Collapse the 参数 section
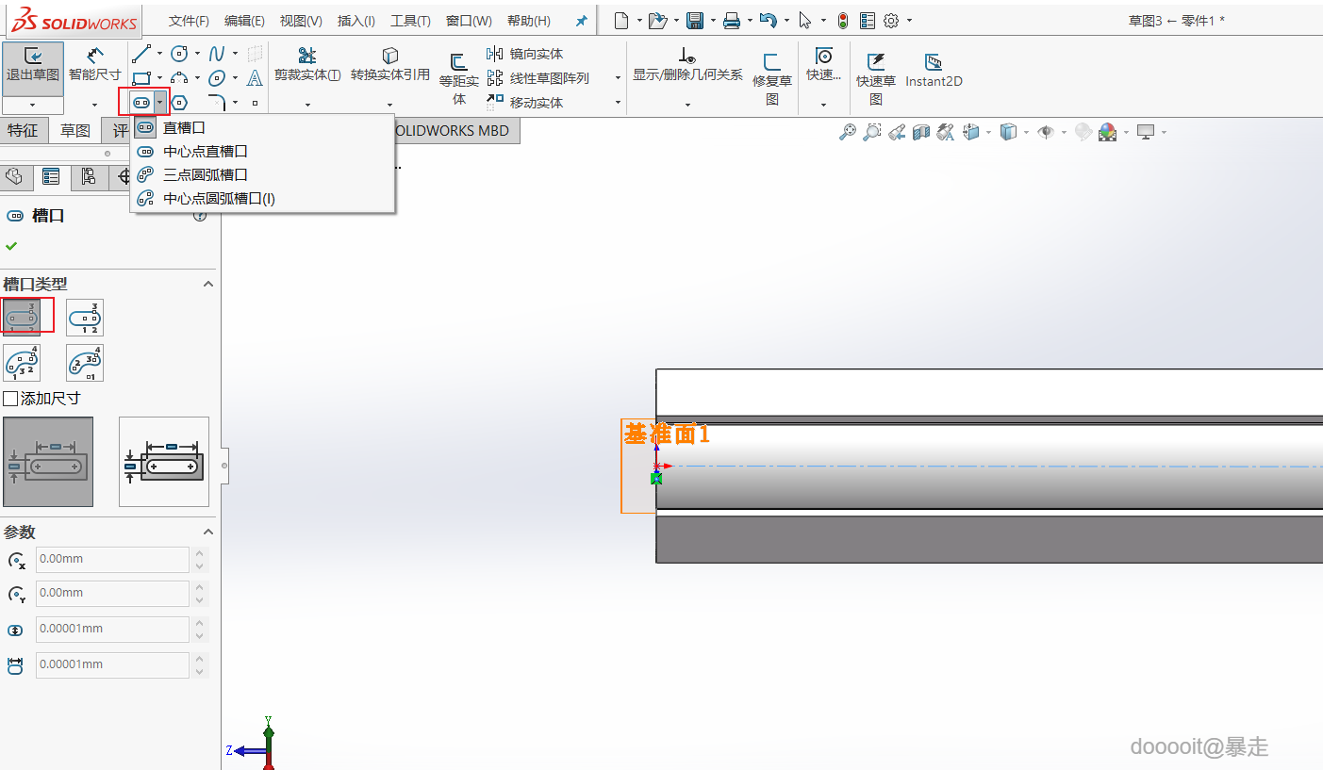This screenshot has width=1323, height=770. tap(208, 532)
